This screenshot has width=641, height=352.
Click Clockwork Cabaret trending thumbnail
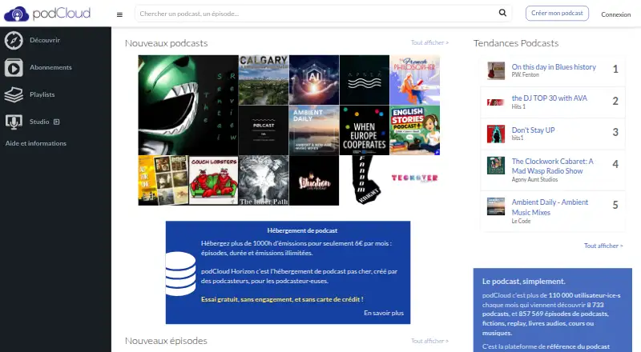(496, 166)
